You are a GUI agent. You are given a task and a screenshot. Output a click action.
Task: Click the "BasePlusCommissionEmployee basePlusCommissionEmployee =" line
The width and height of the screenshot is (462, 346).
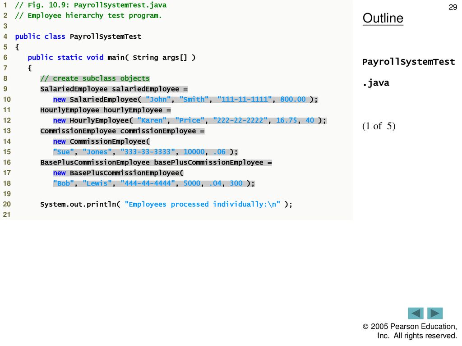click(156, 162)
